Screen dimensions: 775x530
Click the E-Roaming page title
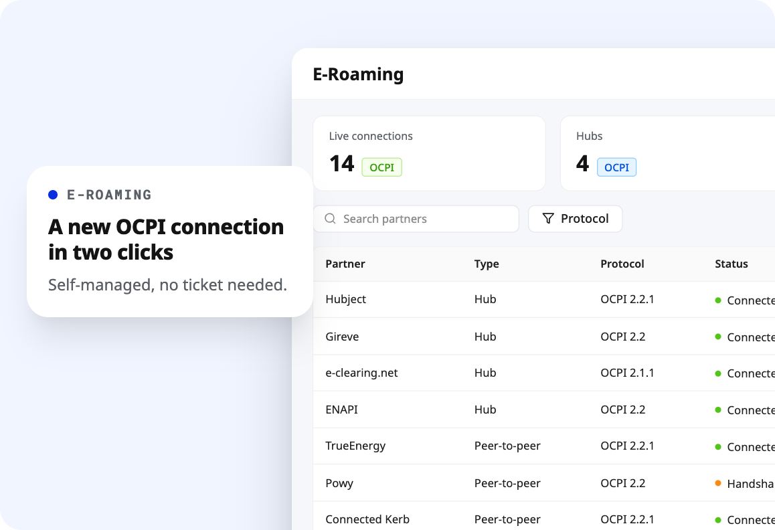click(x=358, y=74)
